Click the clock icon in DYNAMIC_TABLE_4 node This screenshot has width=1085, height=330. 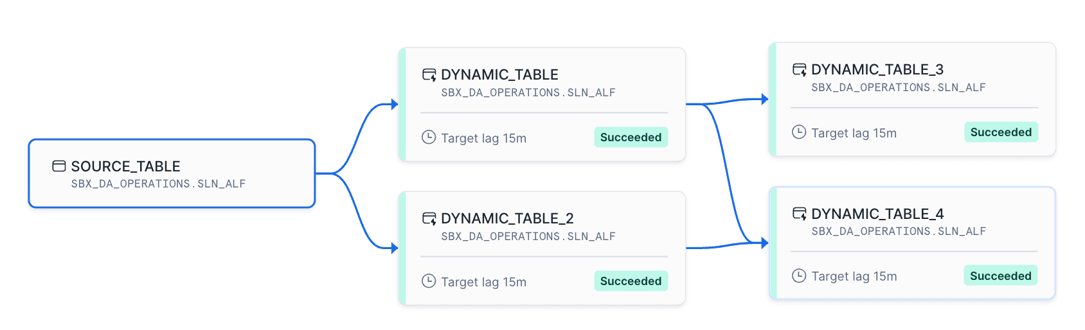pos(799,276)
